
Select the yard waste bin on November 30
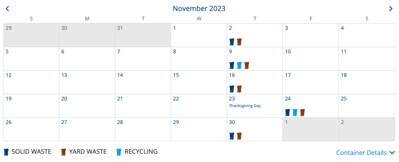coord(239,136)
